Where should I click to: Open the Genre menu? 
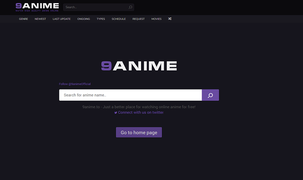[x=23, y=19]
